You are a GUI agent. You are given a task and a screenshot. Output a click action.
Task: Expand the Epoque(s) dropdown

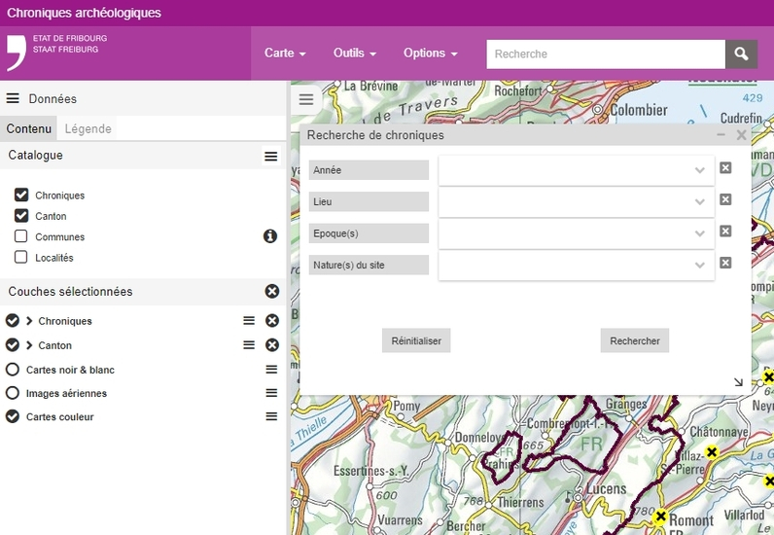pos(699,233)
